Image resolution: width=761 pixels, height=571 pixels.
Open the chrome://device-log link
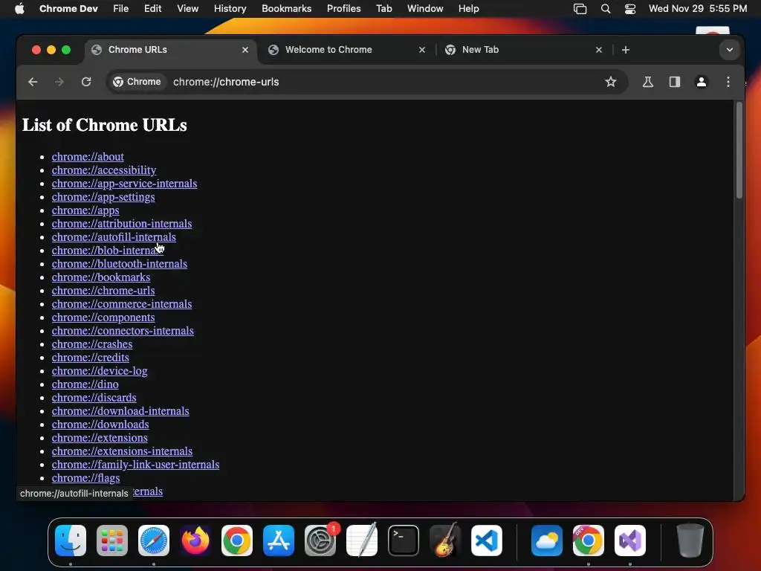click(x=100, y=371)
